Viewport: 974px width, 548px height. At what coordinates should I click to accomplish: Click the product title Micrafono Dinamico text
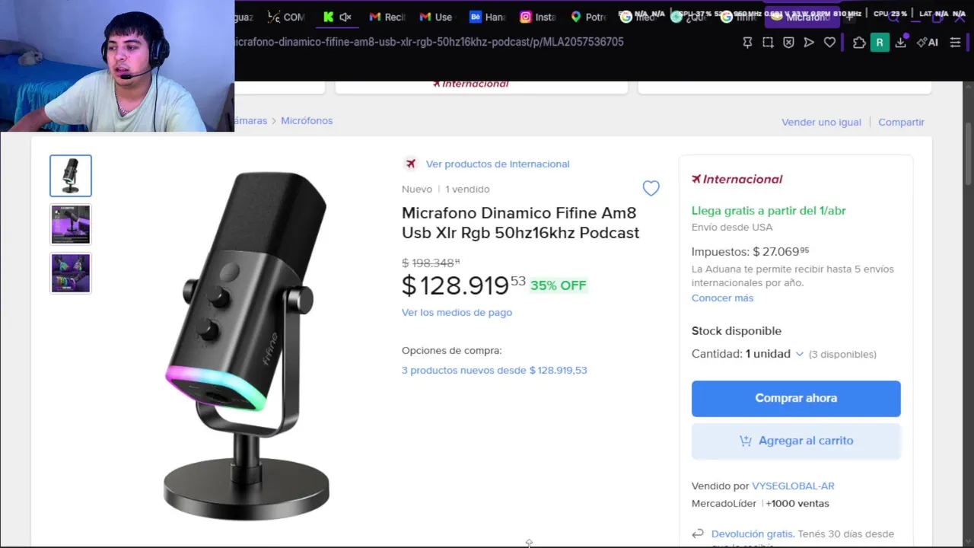pos(520,223)
